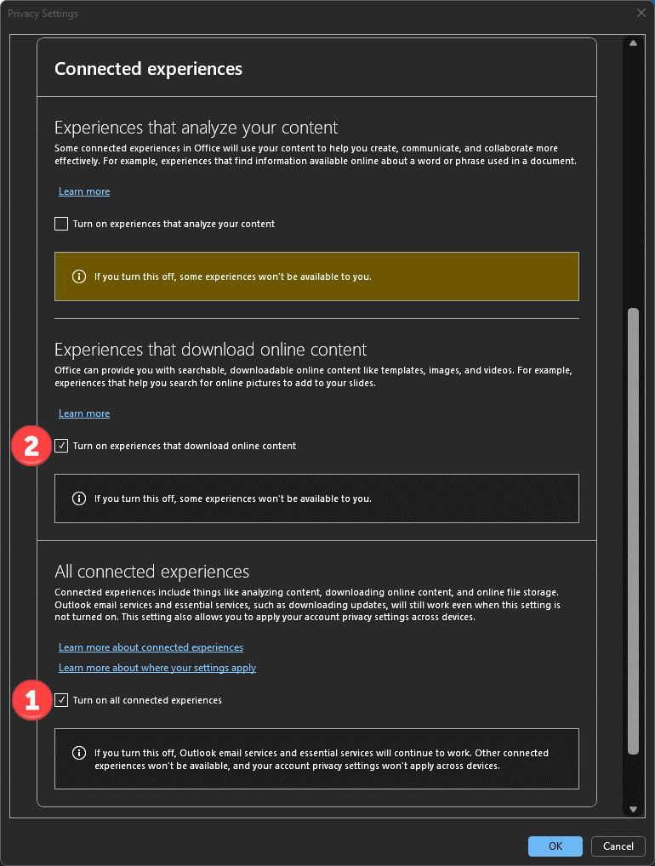This screenshot has height=866, width=655.
Task: Uncheck experiences that download online content
Action: click(61, 446)
